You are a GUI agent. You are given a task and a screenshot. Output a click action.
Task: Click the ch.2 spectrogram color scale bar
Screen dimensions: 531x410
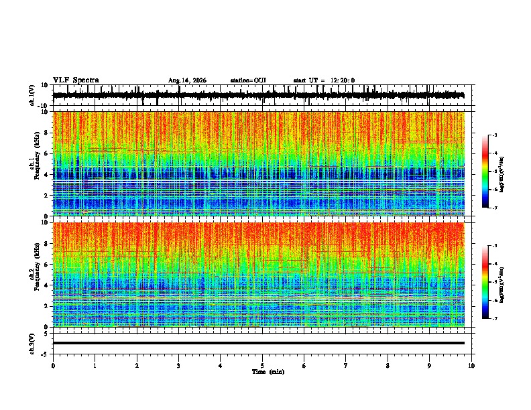point(485,282)
